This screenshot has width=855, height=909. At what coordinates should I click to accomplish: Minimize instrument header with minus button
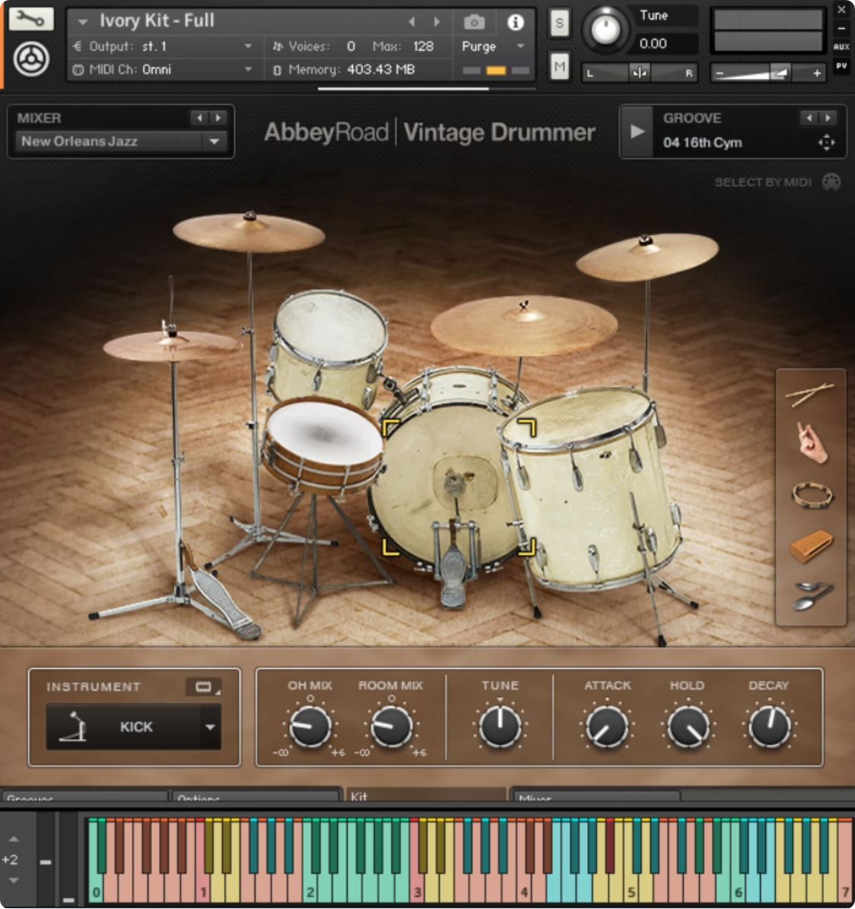(841, 28)
